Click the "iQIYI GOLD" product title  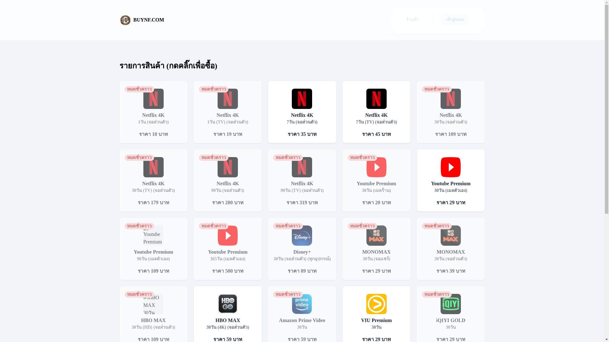[451, 320]
